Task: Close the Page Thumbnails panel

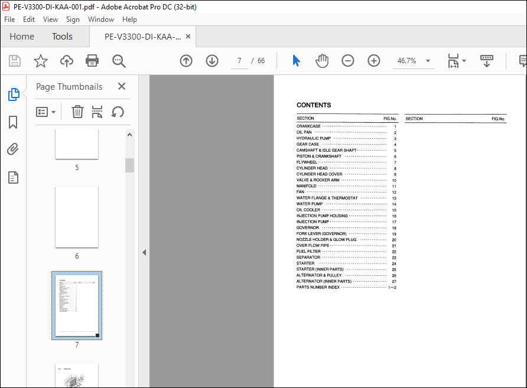Action: [122, 86]
